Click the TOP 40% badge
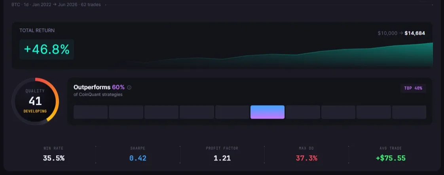The width and height of the screenshot is (444, 175). pos(413,88)
